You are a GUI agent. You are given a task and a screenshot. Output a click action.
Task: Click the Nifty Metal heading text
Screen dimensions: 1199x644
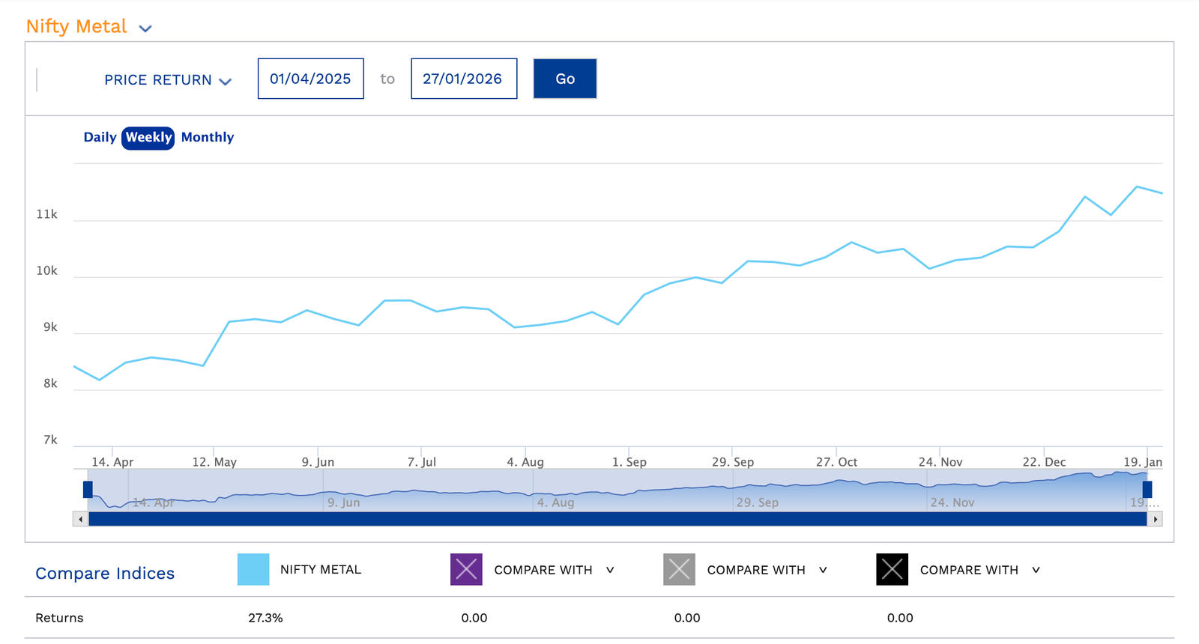[76, 26]
